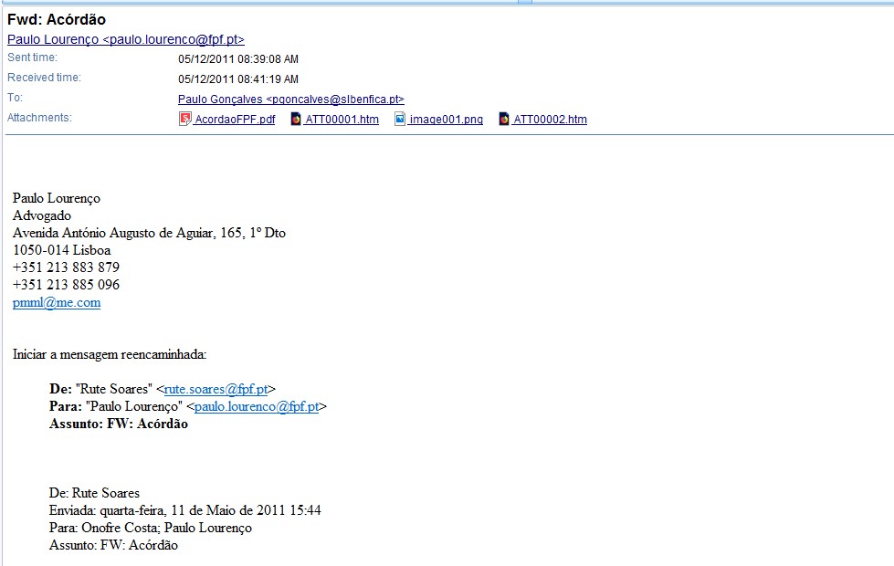This screenshot has height=566, width=894.
Task: Click the bold Assunto: FW: Acórdão line
Action: 119,424
